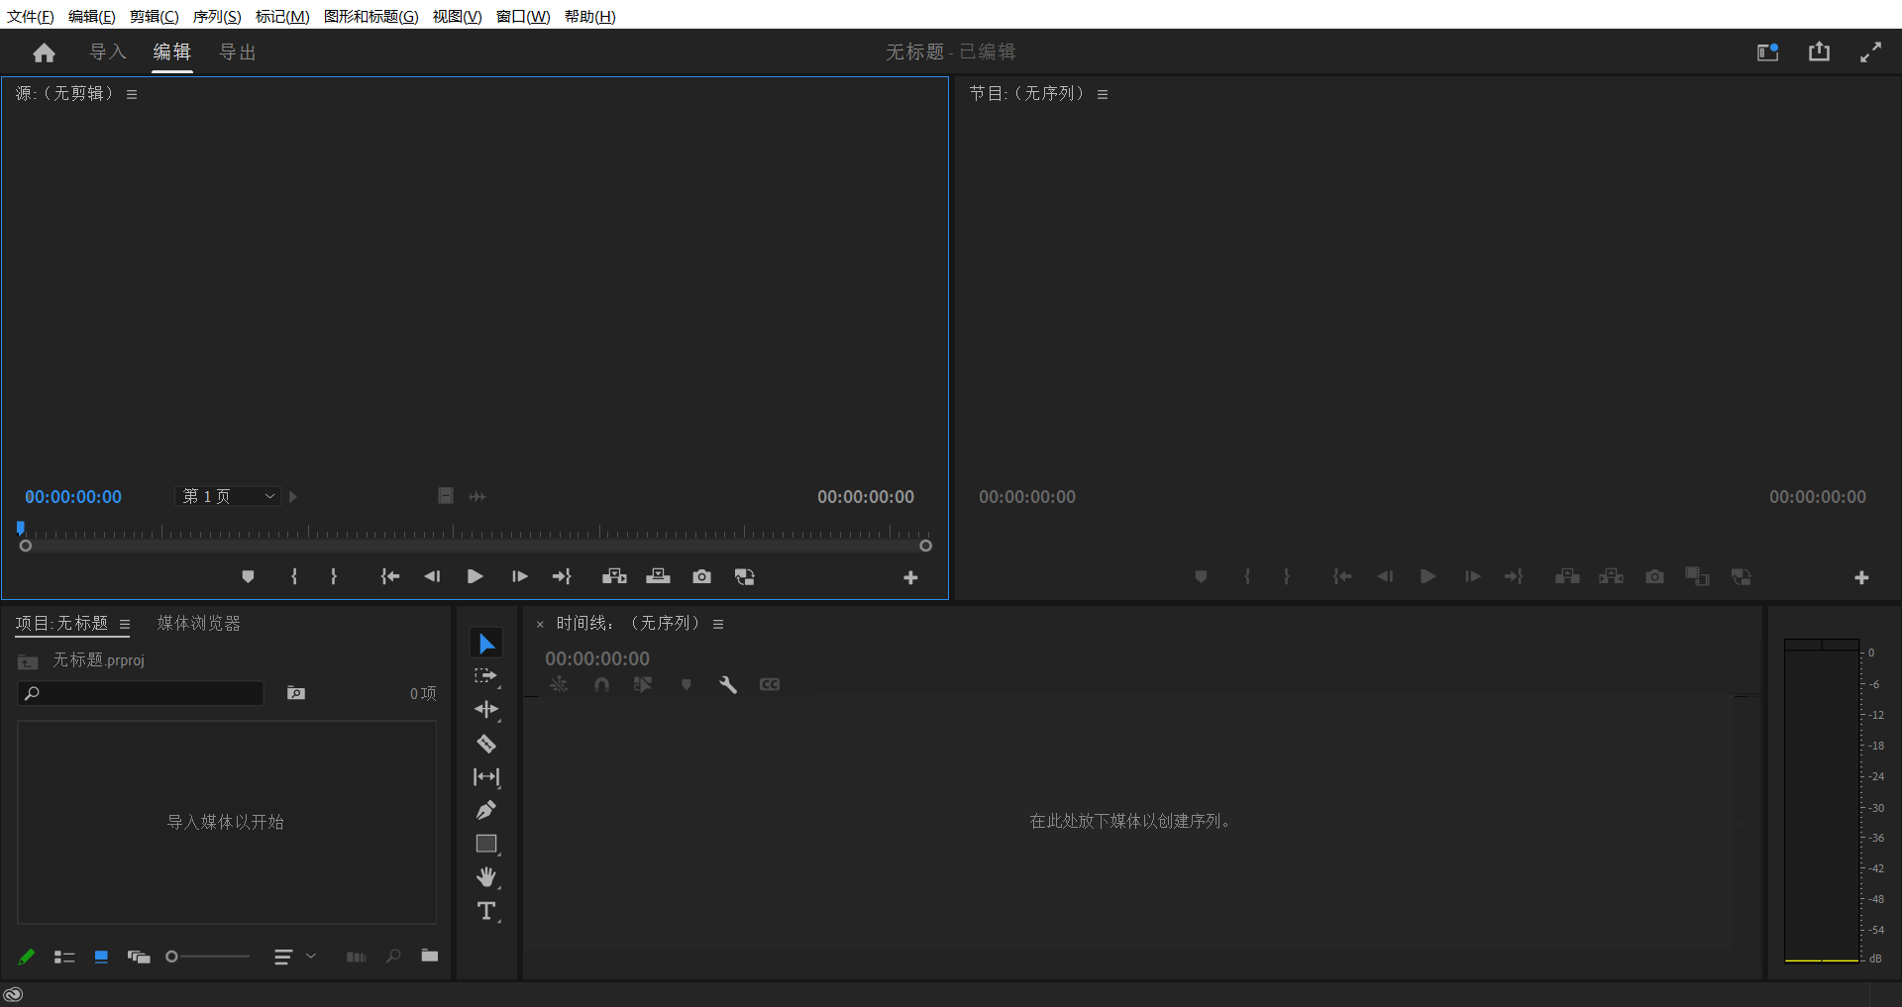
Task: Open Program monitor button editor plus
Action: click(x=1861, y=577)
